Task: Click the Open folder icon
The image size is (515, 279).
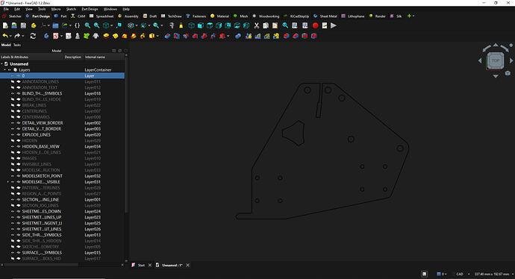Action: (x=55, y=25)
